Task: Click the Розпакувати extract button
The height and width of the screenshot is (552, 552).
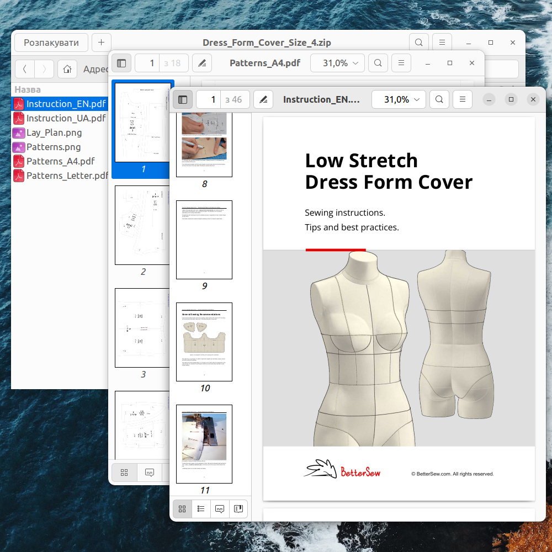Action: tap(51, 43)
